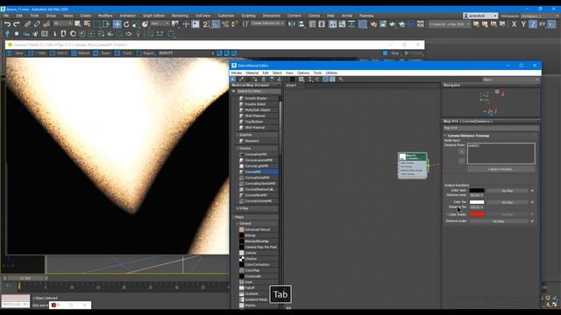Click the Search by Name field
The height and width of the screenshot is (315, 561).
pos(259,91)
